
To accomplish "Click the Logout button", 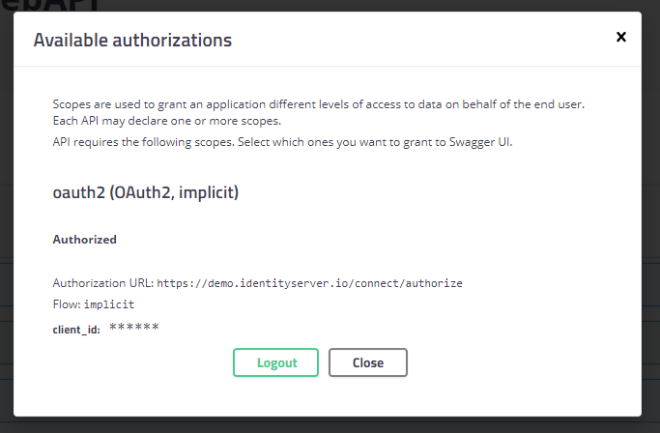I will 275,362.
